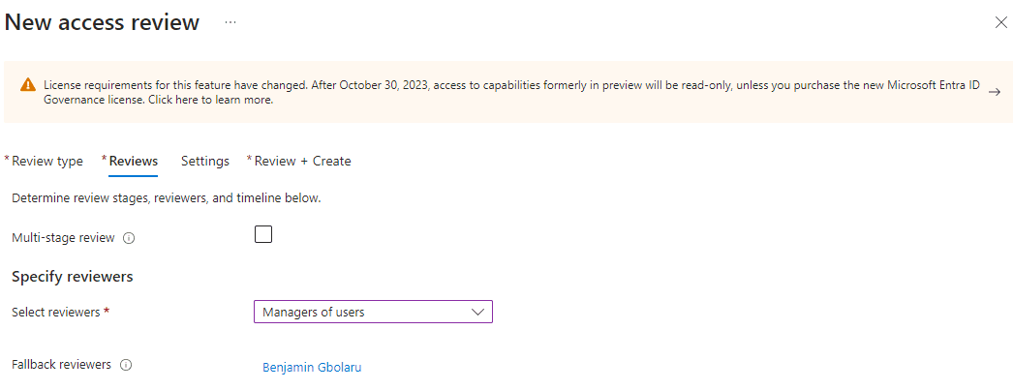1013x390 pixels.
Task: Click the Multi-stage review label
Action: [x=63, y=237]
